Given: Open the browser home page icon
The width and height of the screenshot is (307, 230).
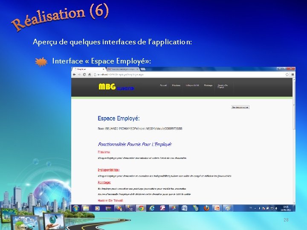Looking at the screenshot, I should point(90,75).
